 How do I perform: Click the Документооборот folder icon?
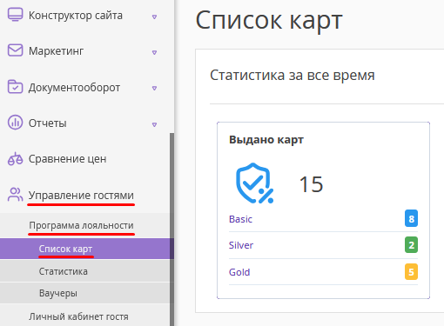coord(15,86)
